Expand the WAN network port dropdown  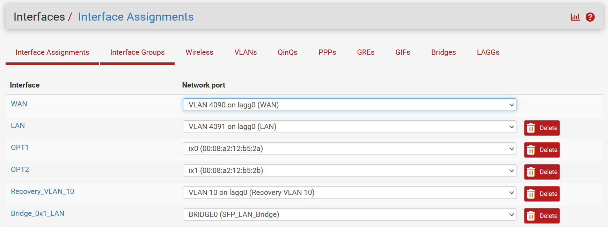(350, 105)
